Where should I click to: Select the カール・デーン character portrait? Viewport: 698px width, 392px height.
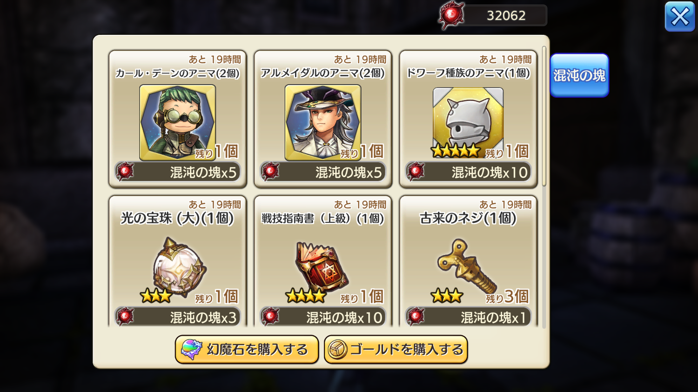point(177,123)
